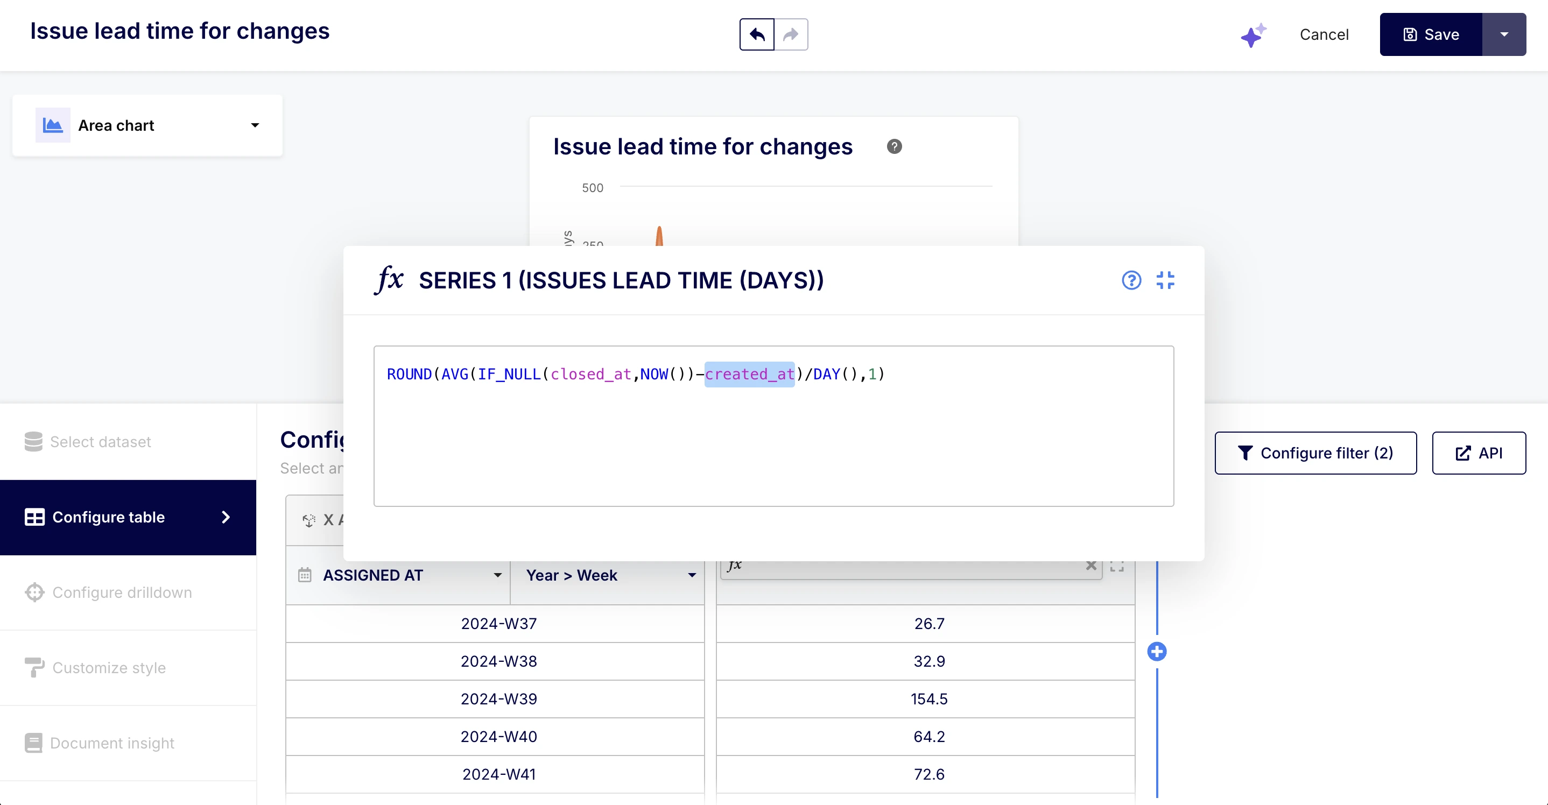This screenshot has height=805, width=1548.
Task: Click the blue plus marker on the timeline
Action: pyautogui.click(x=1157, y=651)
